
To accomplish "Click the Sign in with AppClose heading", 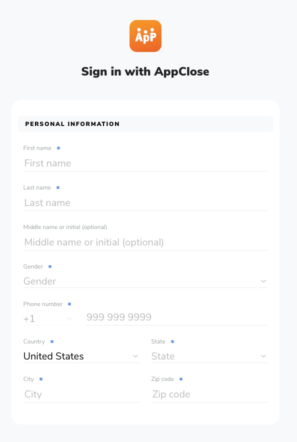I will (x=145, y=71).
